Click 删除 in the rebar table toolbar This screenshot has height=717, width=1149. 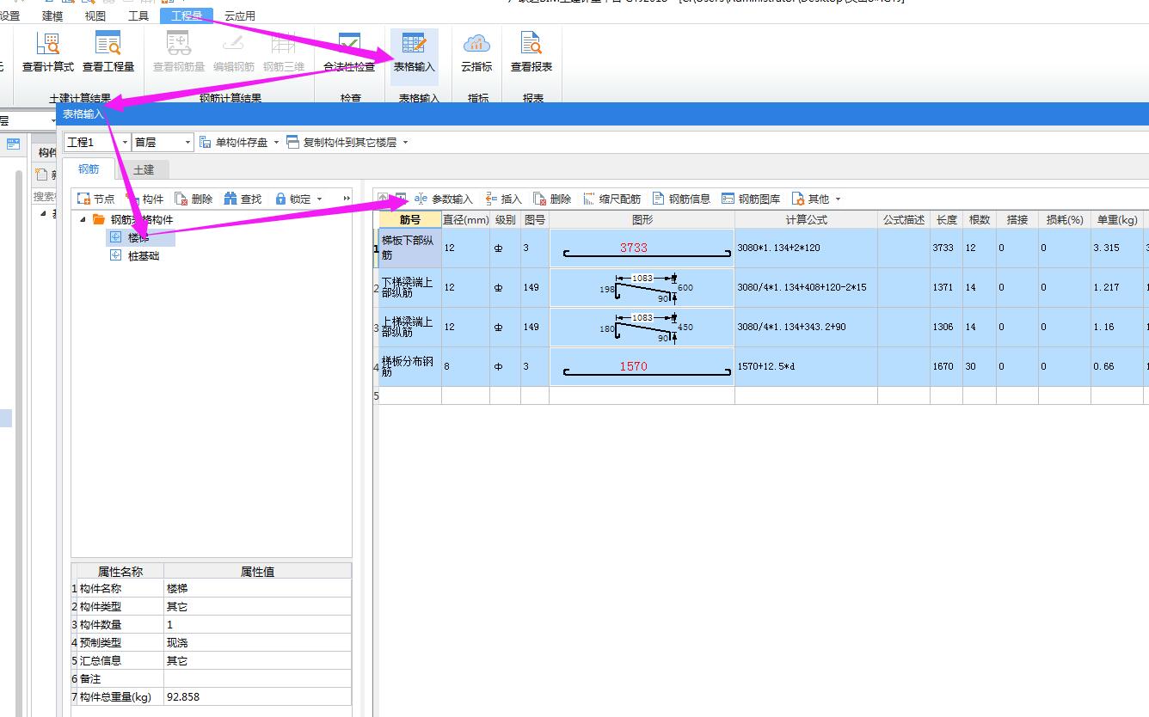click(x=552, y=199)
